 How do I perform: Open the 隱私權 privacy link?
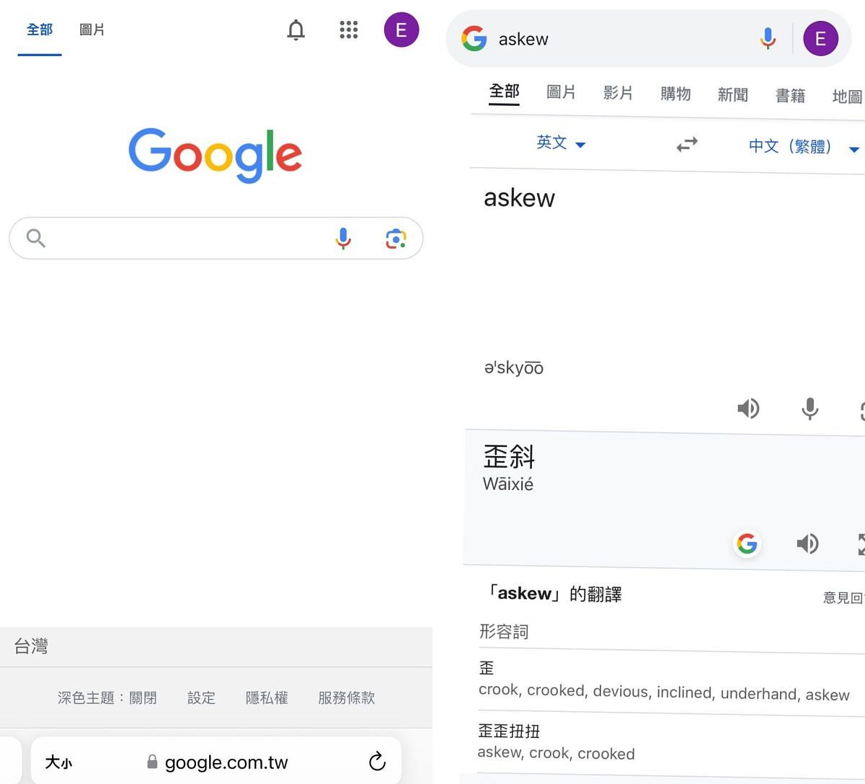267,698
